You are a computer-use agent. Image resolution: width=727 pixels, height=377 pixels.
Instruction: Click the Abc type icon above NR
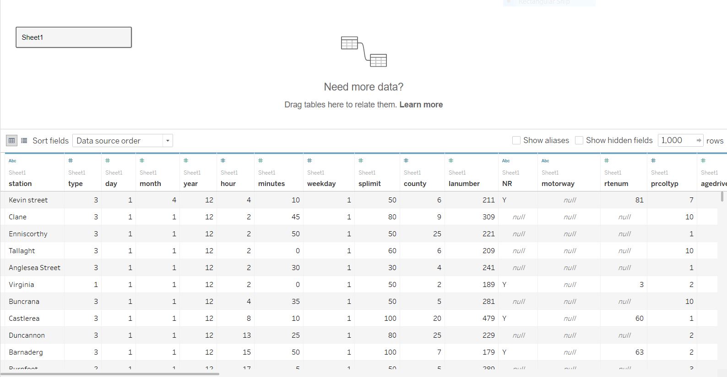tap(506, 161)
